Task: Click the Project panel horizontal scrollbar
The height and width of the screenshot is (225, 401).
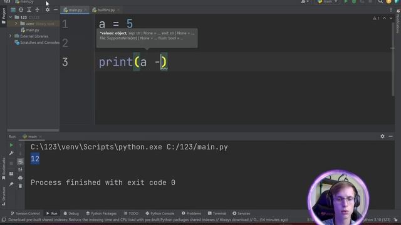Action: pos(33,131)
